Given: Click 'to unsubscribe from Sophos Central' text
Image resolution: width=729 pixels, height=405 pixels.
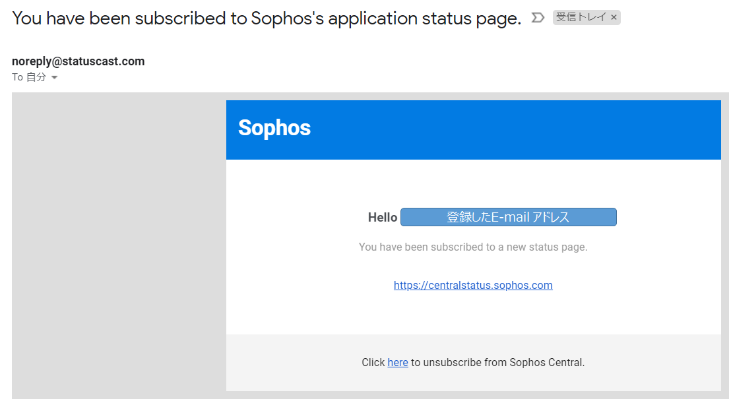Looking at the screenshot, I should point(497,362).
